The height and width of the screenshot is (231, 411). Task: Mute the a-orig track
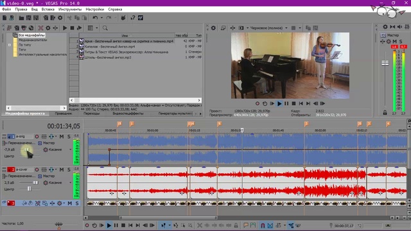point(62,137)
